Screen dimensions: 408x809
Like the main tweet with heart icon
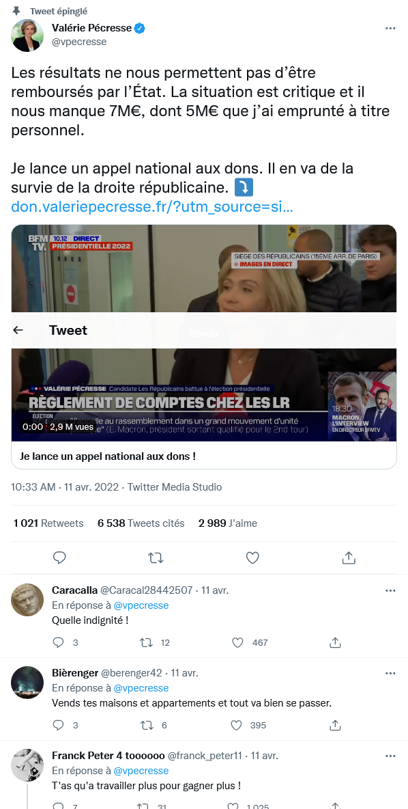[x=252, y=558]
